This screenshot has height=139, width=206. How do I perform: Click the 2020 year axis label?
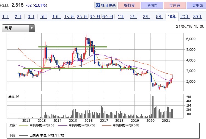pyautogui.click(x=151, y=121)
